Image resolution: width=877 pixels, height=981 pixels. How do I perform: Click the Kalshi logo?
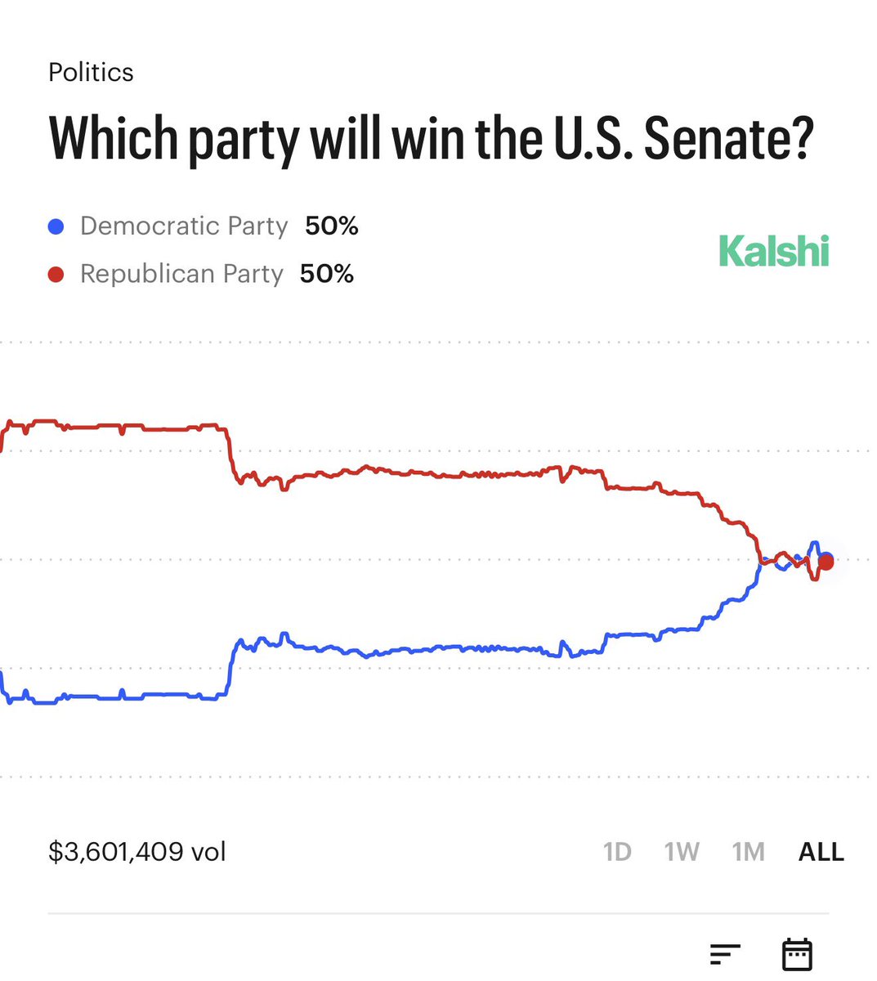773,251
